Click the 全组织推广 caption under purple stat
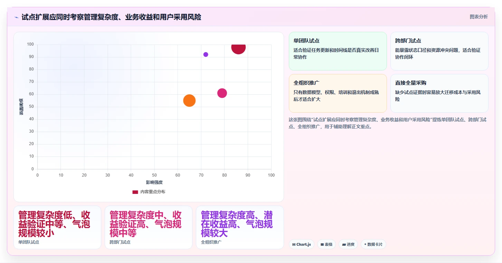502x263 pixels. click(x=211, y=242)
